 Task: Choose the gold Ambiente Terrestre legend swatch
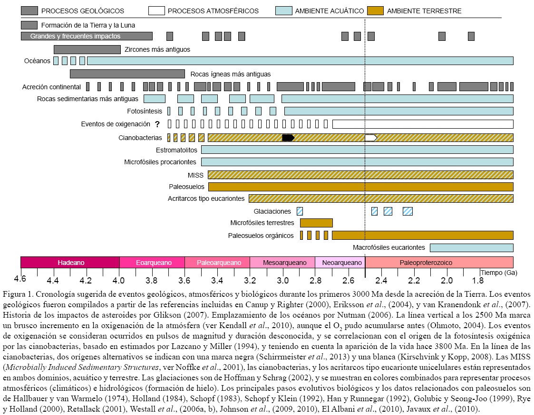click(376, 10)
